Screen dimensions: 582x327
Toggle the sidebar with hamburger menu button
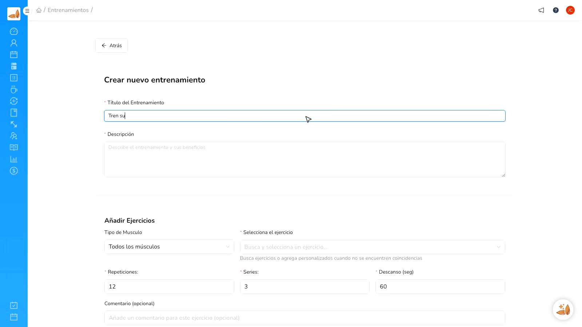(x=27, y=11)
